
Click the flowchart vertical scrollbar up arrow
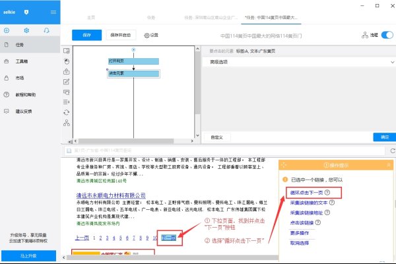tap(197, 49)
